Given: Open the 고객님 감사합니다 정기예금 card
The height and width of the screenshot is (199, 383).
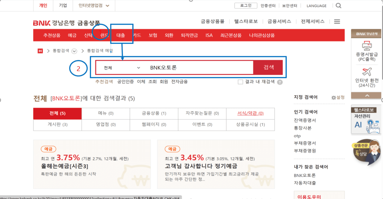Looking at the screenshot, I should pos(216,164).
